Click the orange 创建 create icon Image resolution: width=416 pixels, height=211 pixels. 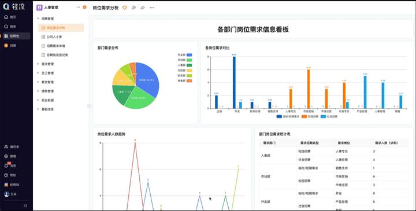pos(6,46)
